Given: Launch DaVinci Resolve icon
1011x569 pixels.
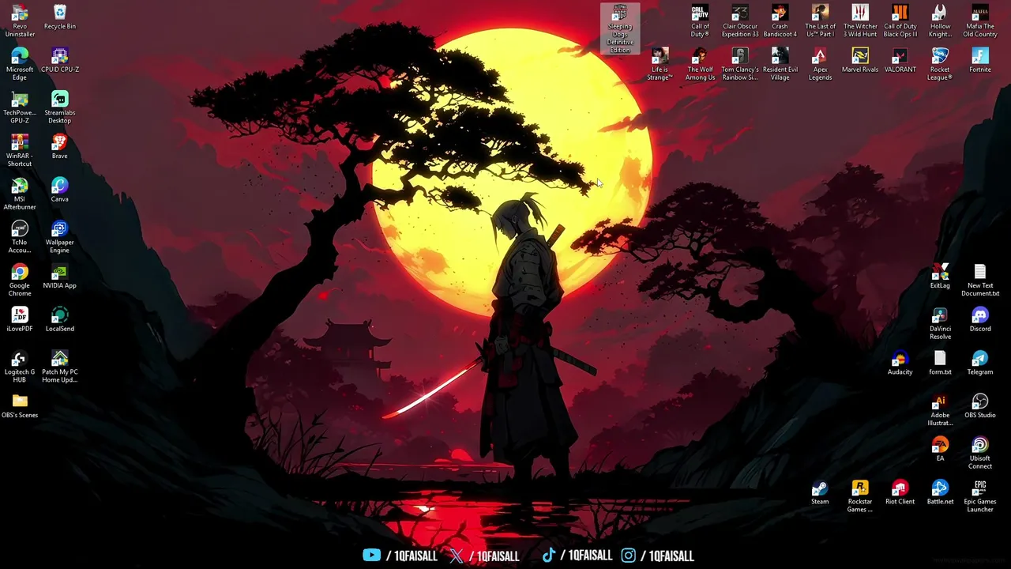Looking at the screenshot, I should click(940, 323).
